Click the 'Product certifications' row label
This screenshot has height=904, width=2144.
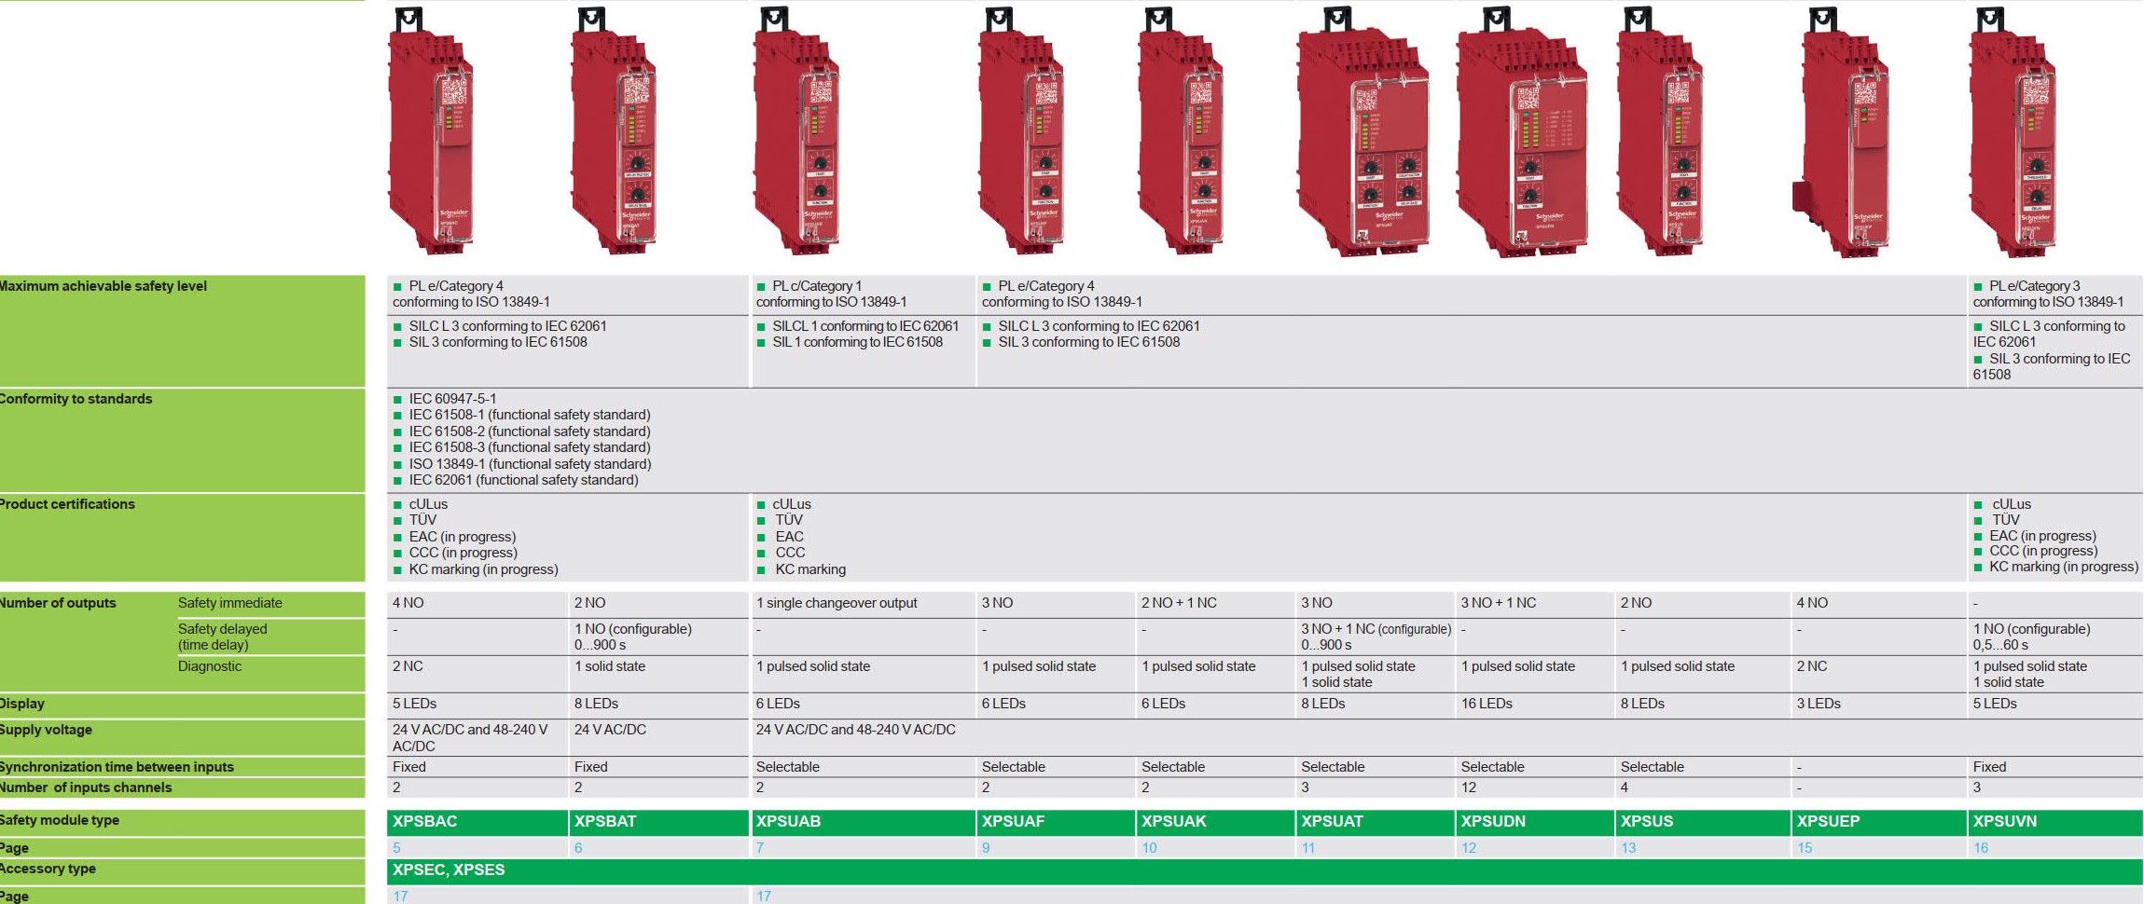[x=67, y=504]
